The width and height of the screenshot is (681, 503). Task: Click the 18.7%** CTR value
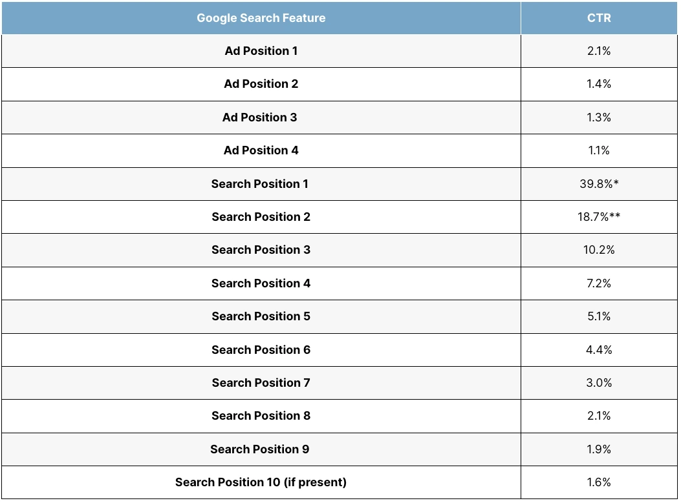coord(599,217)
